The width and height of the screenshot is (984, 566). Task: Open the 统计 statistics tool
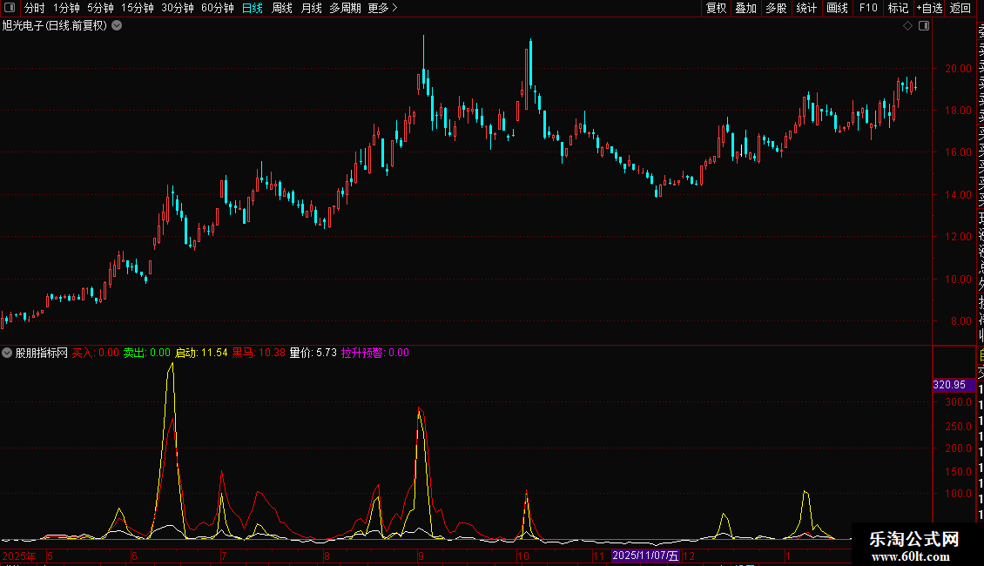pyautogui.click(x=806, y=8)
